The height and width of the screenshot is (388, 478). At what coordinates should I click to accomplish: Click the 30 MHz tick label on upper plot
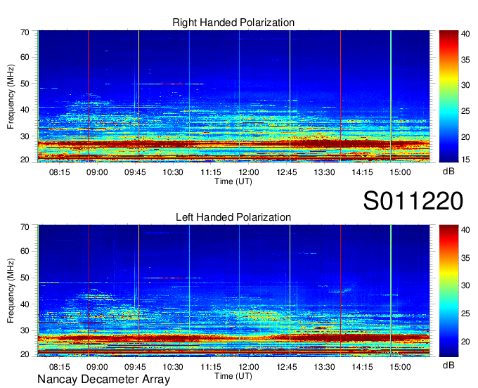[x=25, y=136]
